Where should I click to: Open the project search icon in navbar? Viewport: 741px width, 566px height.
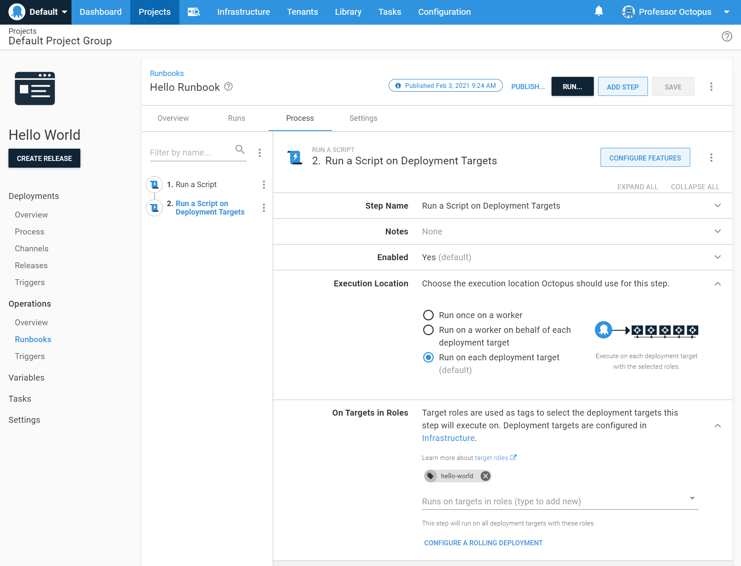click(x=194, y=12)
